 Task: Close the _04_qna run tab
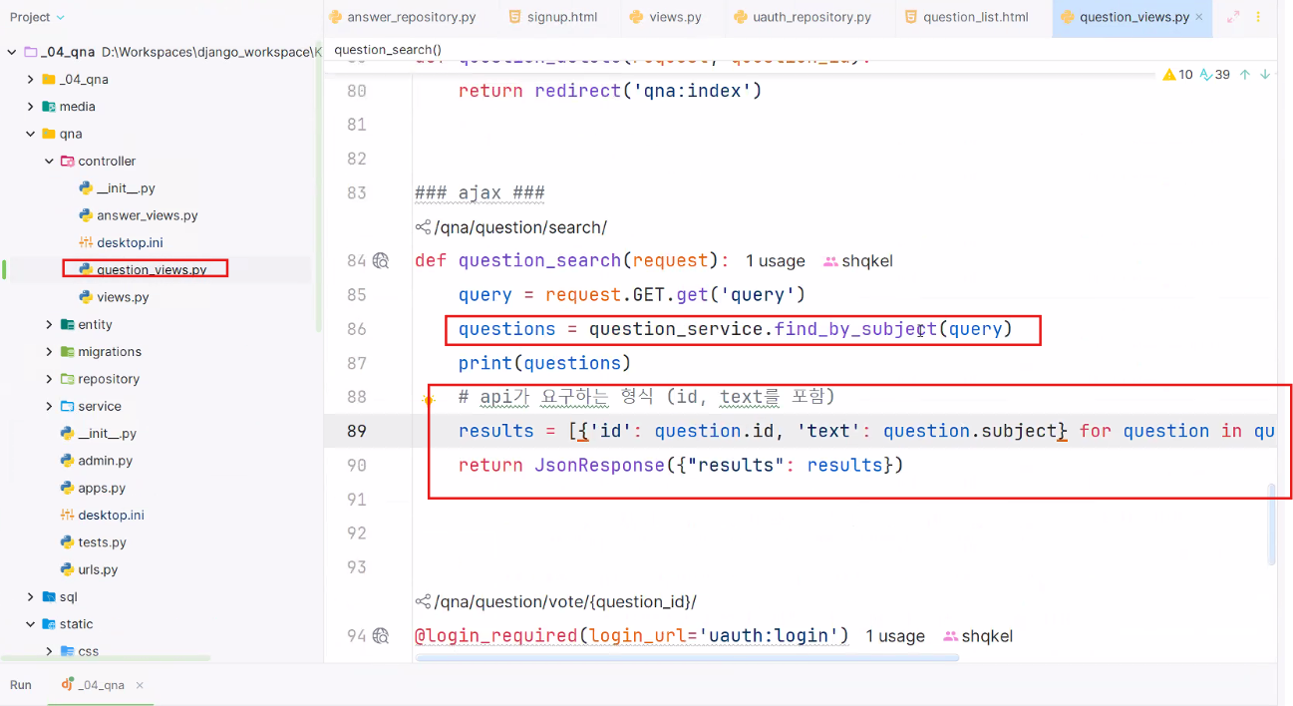pyautogui.click(x=140, y=685)
